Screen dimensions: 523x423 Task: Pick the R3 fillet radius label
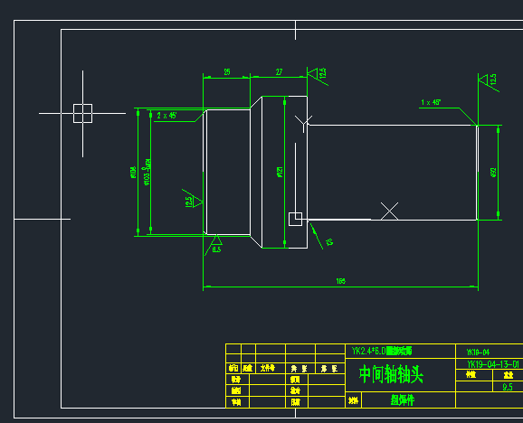[329, 242]
